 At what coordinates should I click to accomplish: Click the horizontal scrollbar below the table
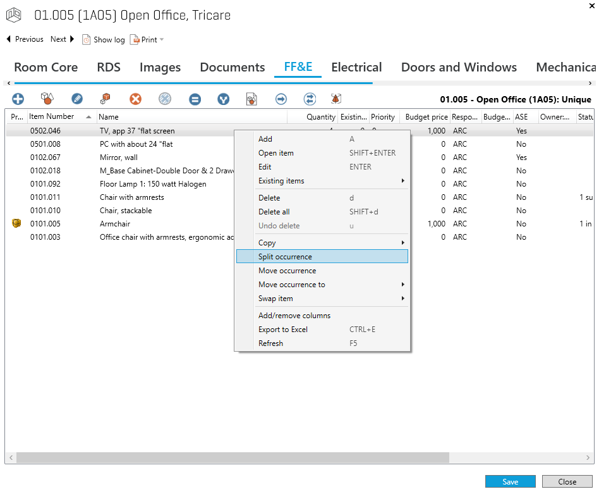pos(232,457)
